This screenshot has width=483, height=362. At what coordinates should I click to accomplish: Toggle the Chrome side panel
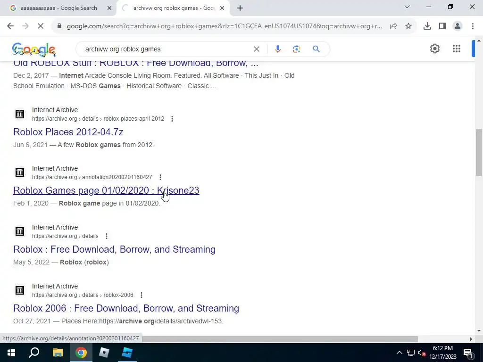(x=442, y=26)
